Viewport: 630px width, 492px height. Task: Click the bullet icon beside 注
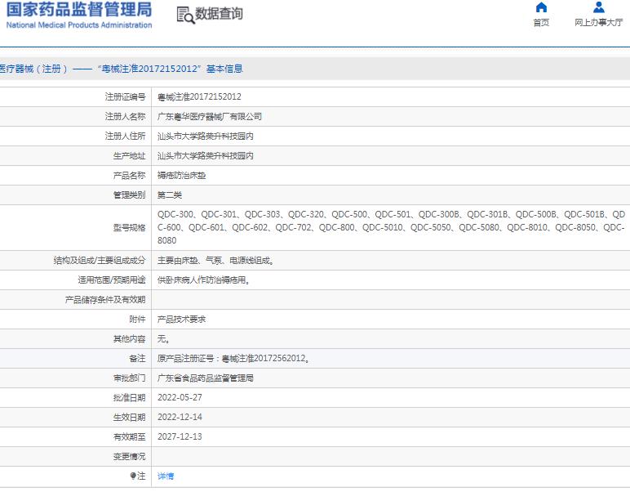click(x=133, y=476)
